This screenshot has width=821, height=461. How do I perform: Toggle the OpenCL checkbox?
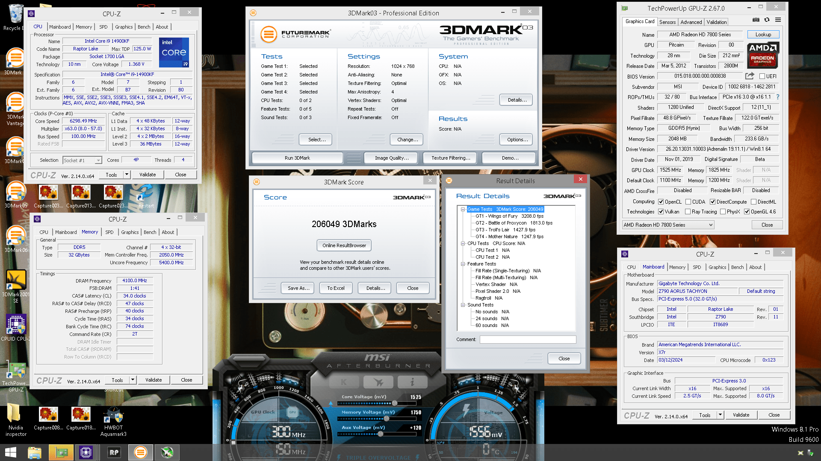661,202
